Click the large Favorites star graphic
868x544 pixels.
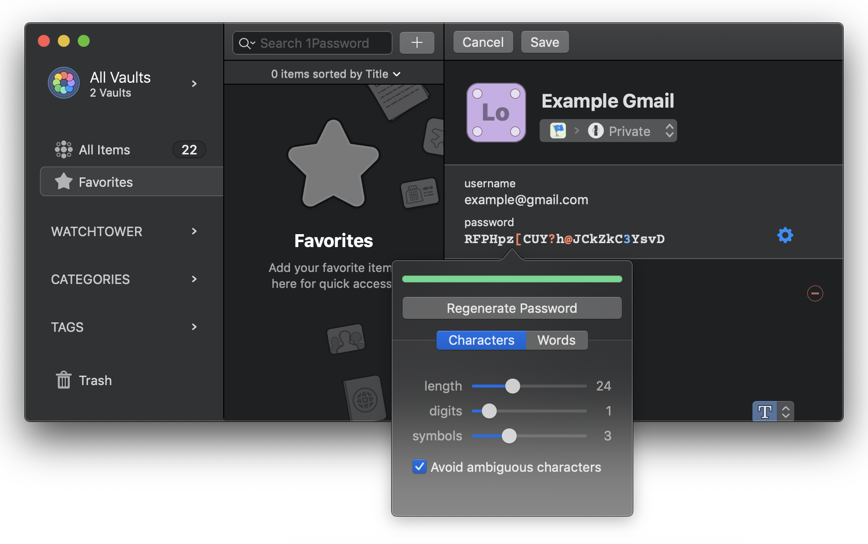coord(333,164)
